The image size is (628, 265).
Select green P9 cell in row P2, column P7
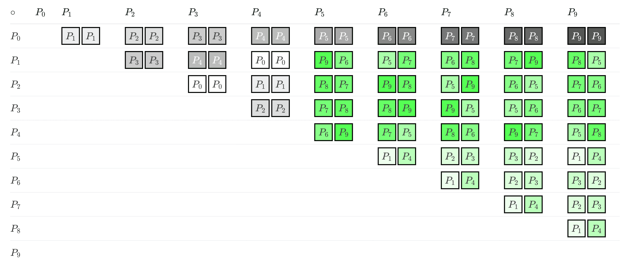470,84
